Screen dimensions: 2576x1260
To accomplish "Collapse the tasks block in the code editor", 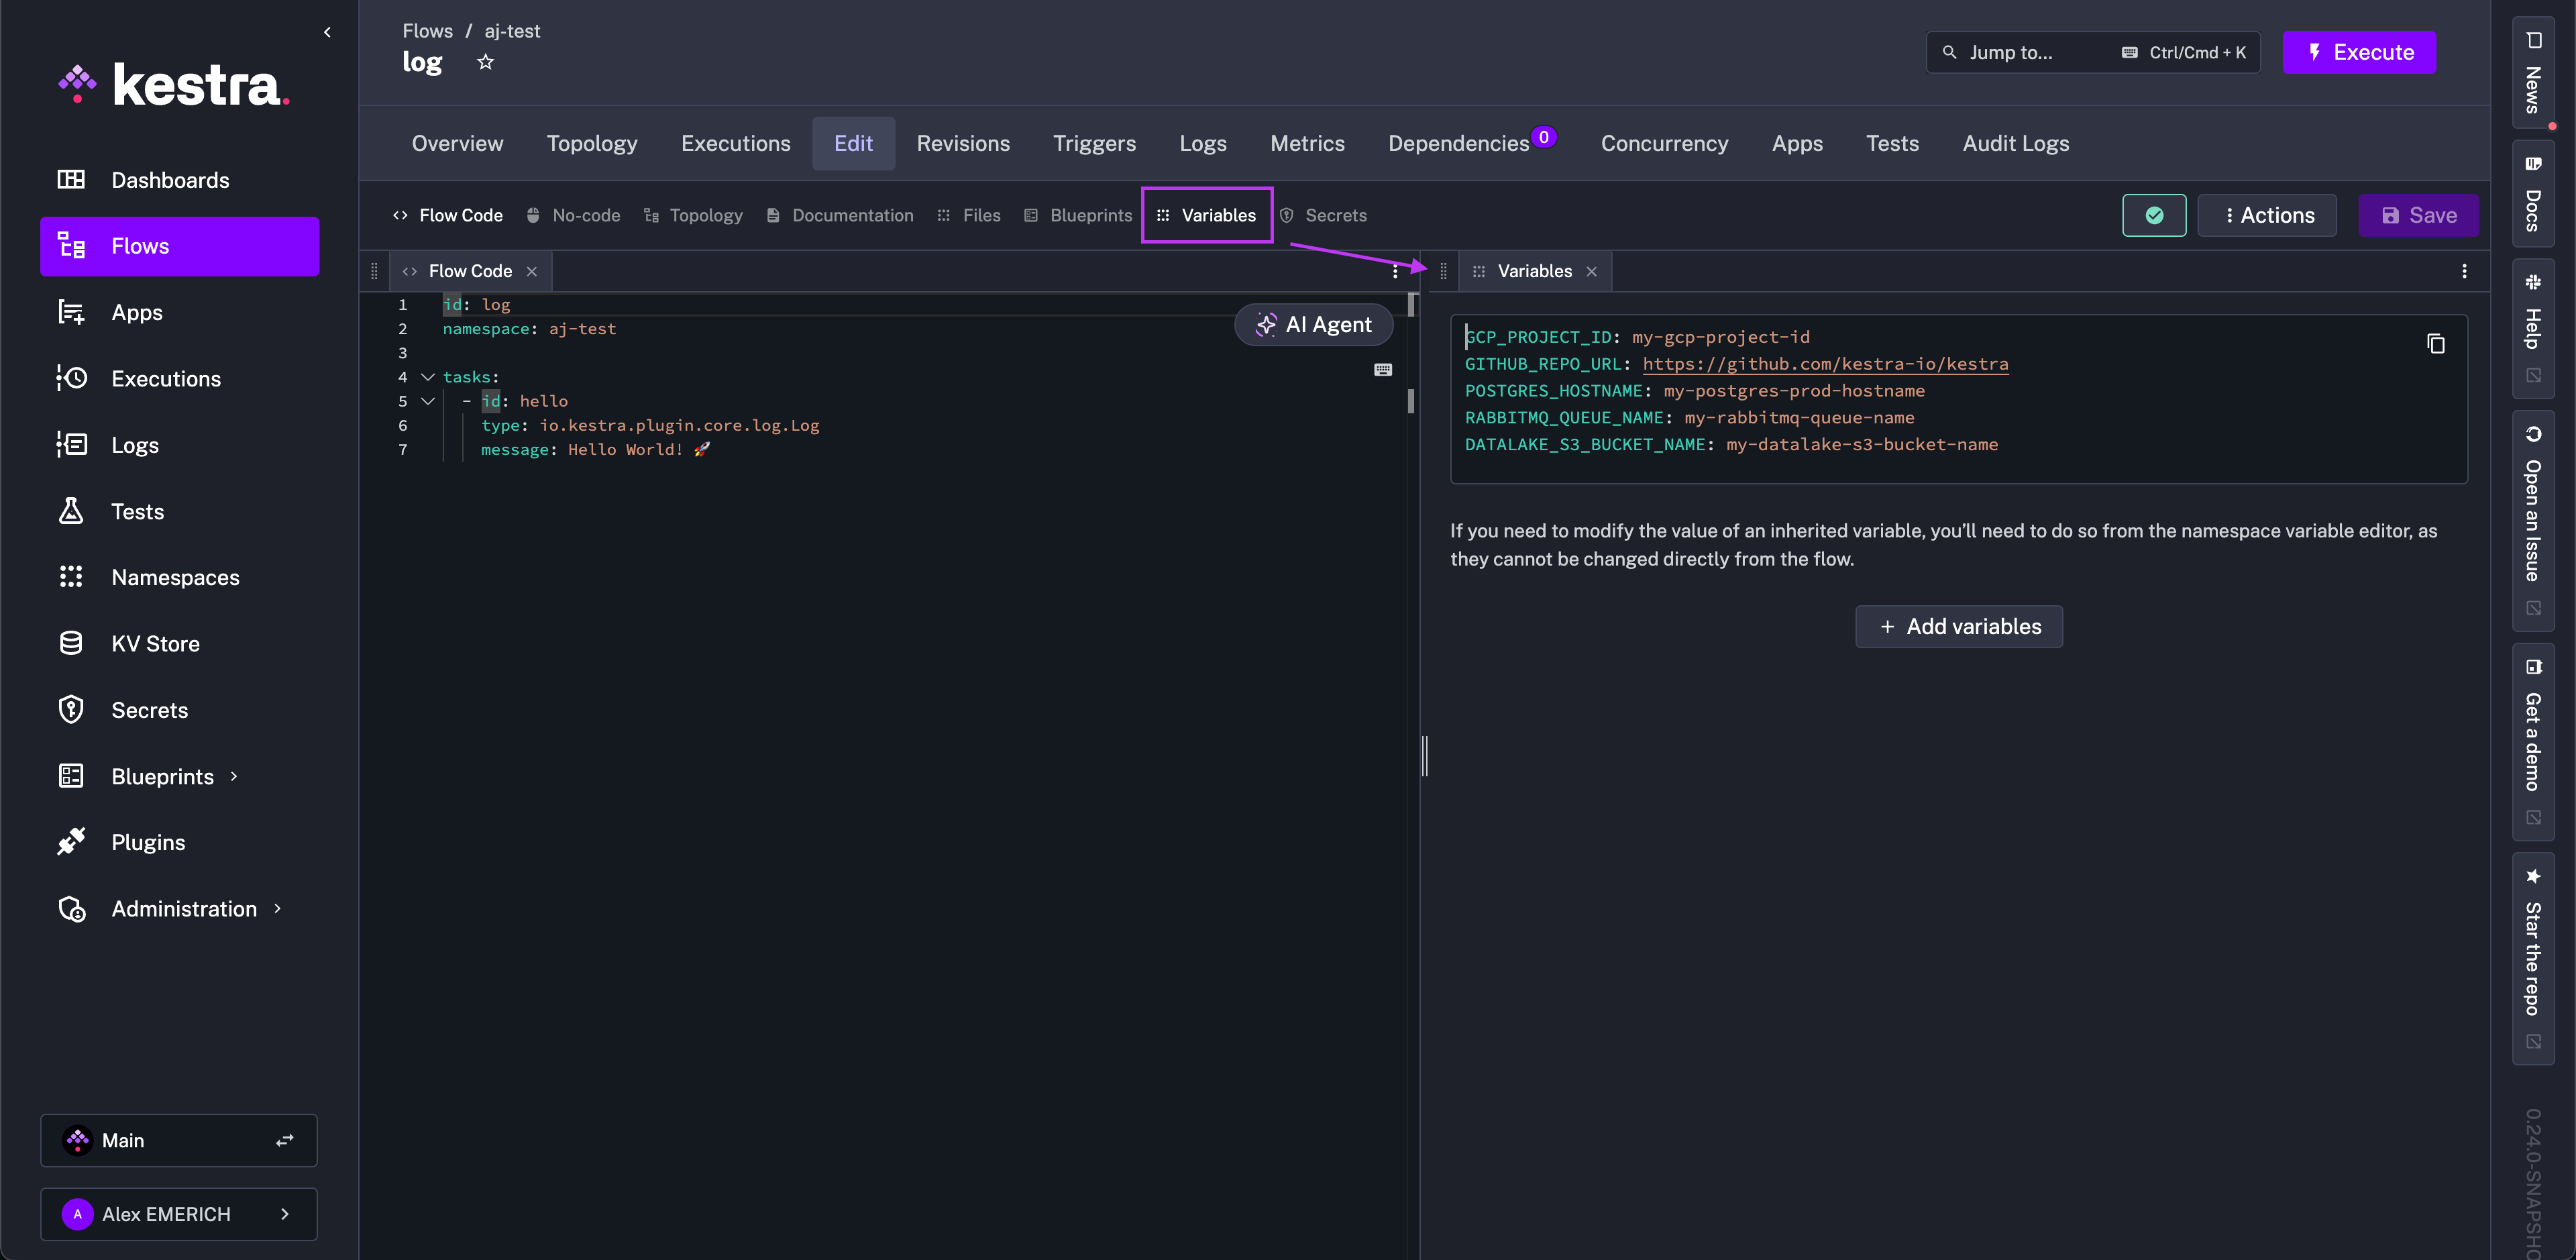I will [428, 377].
